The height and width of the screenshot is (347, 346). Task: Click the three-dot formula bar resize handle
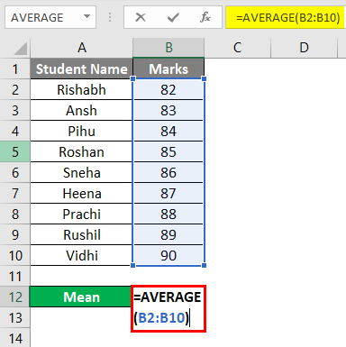pos(110,17)
